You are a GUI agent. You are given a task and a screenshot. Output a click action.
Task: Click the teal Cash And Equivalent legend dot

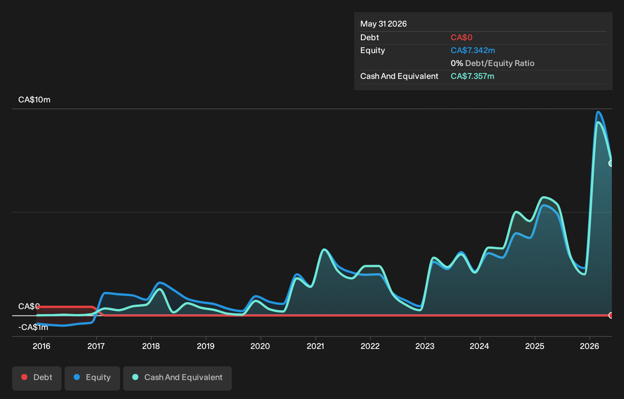pyautogui.click(x=135, y=377)
